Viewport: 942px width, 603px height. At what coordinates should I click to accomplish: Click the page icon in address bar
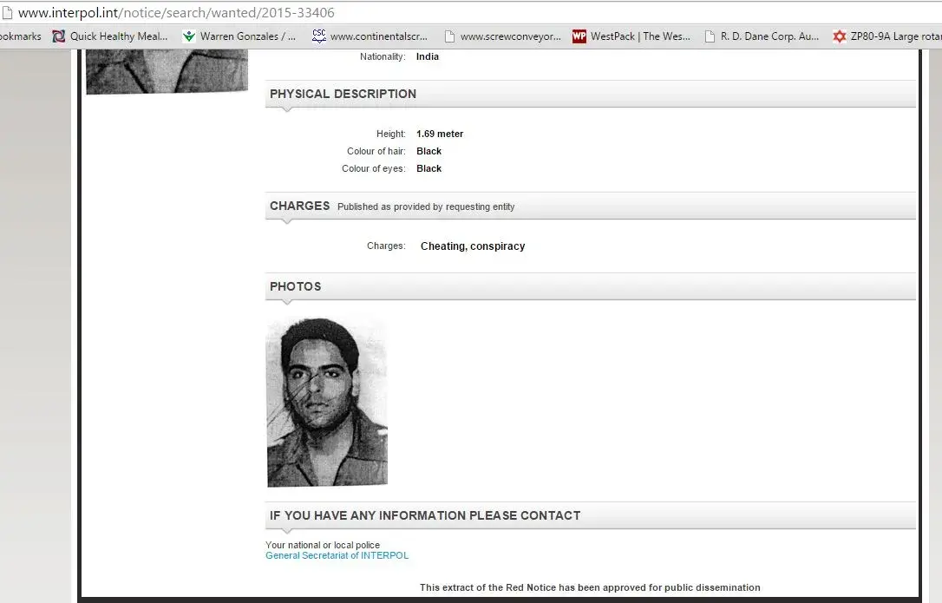[7, 13]
